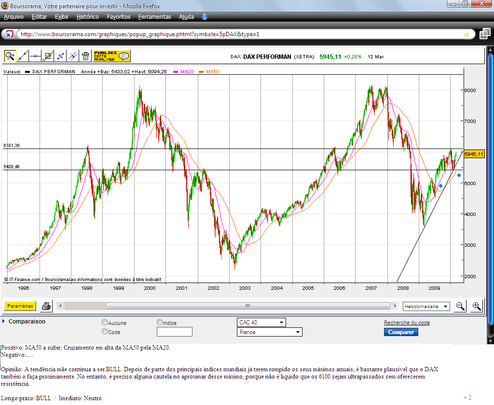
Task: Open the Ferramentas menu
Action: coord(154,17)
